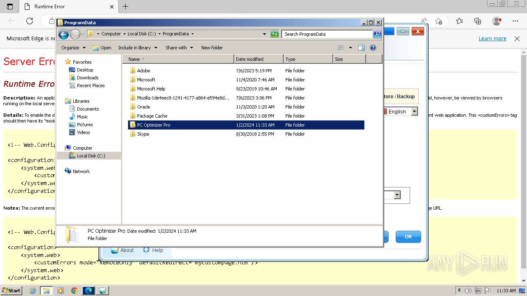Sort by the Size column header
The width and height of the screenshot is (527, 296).
pos(349,59)
